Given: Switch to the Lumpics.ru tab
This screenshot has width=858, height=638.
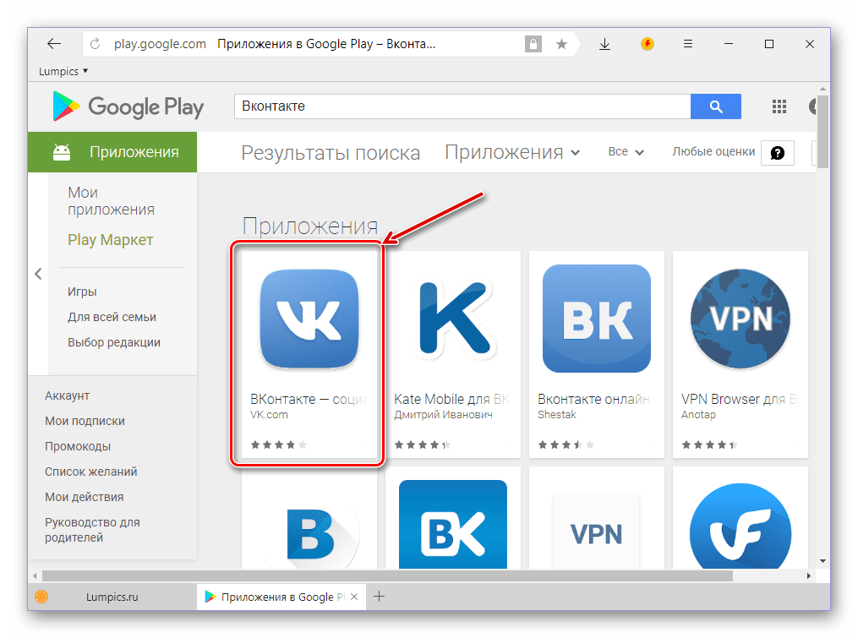Looking at the screenshot, I should click(x=112, y=597).
